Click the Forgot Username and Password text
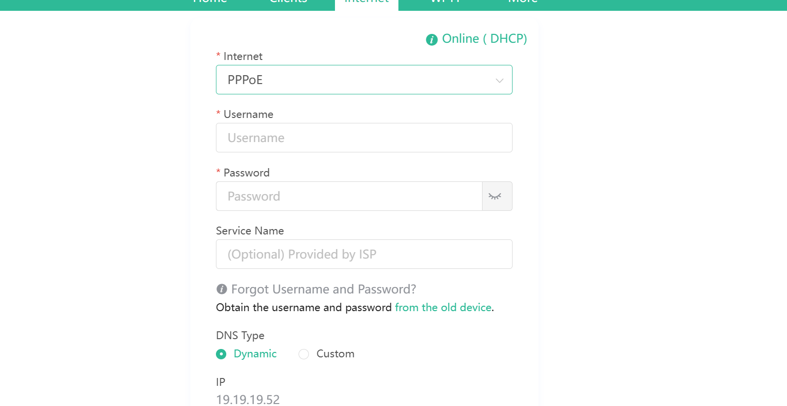This screenshot has width=787, height=406. (323, 289)
